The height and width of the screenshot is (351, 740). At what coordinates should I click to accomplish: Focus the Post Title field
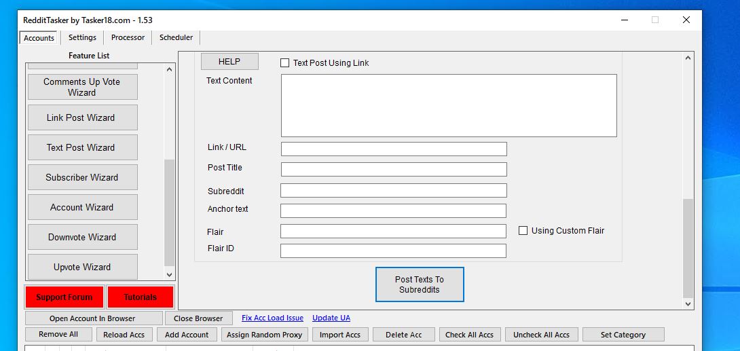tap(394, 169)
